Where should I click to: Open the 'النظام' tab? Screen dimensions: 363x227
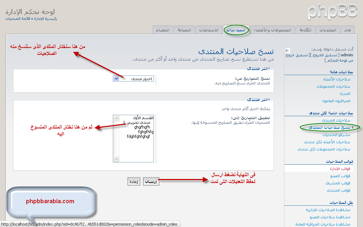click(x=163, y=30)
